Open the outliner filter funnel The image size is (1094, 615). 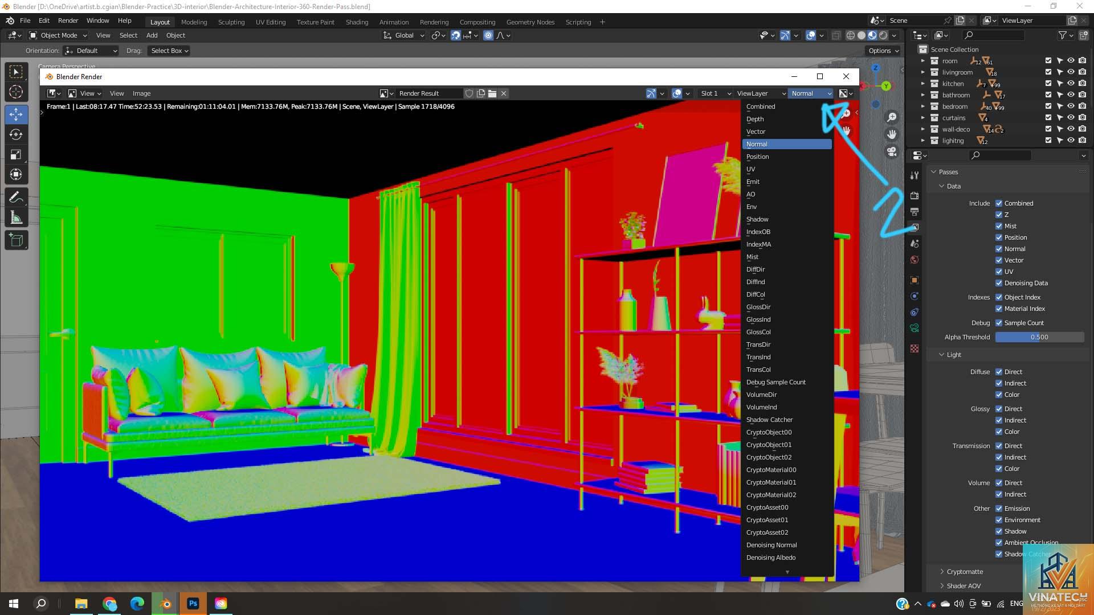click(1062, 35)
